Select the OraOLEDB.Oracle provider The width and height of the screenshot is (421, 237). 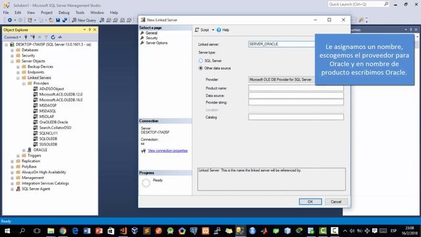[x=53, y=122]
